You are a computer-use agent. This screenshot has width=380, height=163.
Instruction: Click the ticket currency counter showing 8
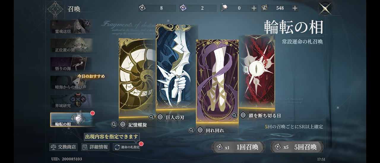[x=157, y=8]
